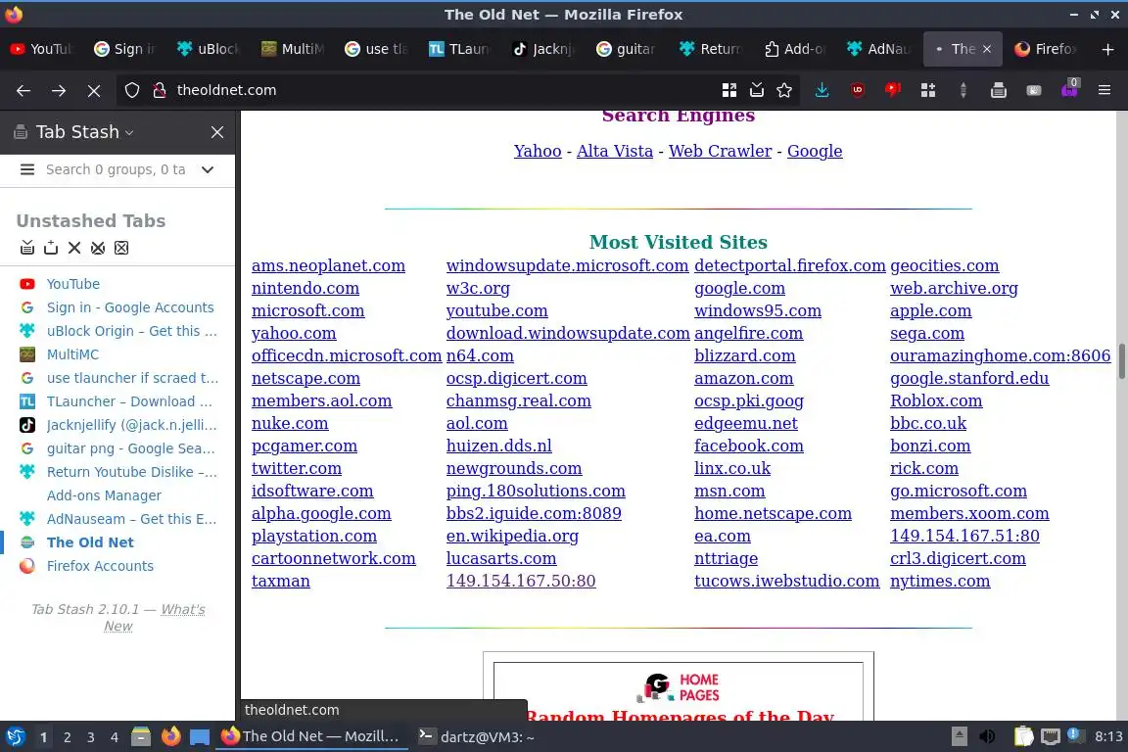Open the Downloads panel
Screen dimensions: 1128x752
tap(822, 90)
